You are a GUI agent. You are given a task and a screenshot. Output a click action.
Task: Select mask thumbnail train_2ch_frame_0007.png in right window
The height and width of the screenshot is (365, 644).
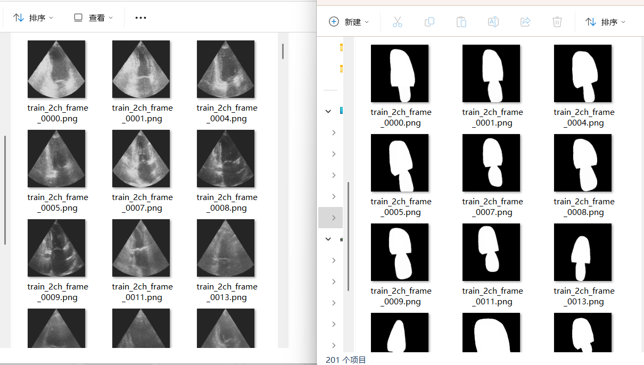click(491, 163)
